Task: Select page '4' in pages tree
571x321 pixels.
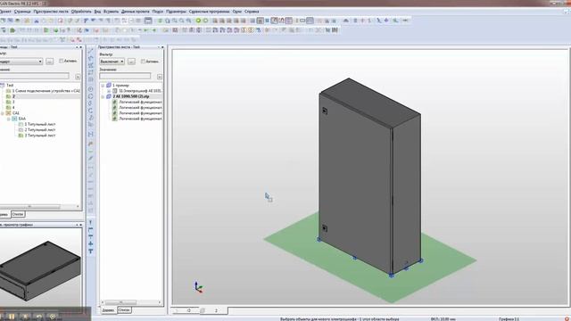Action: point(13,108)
